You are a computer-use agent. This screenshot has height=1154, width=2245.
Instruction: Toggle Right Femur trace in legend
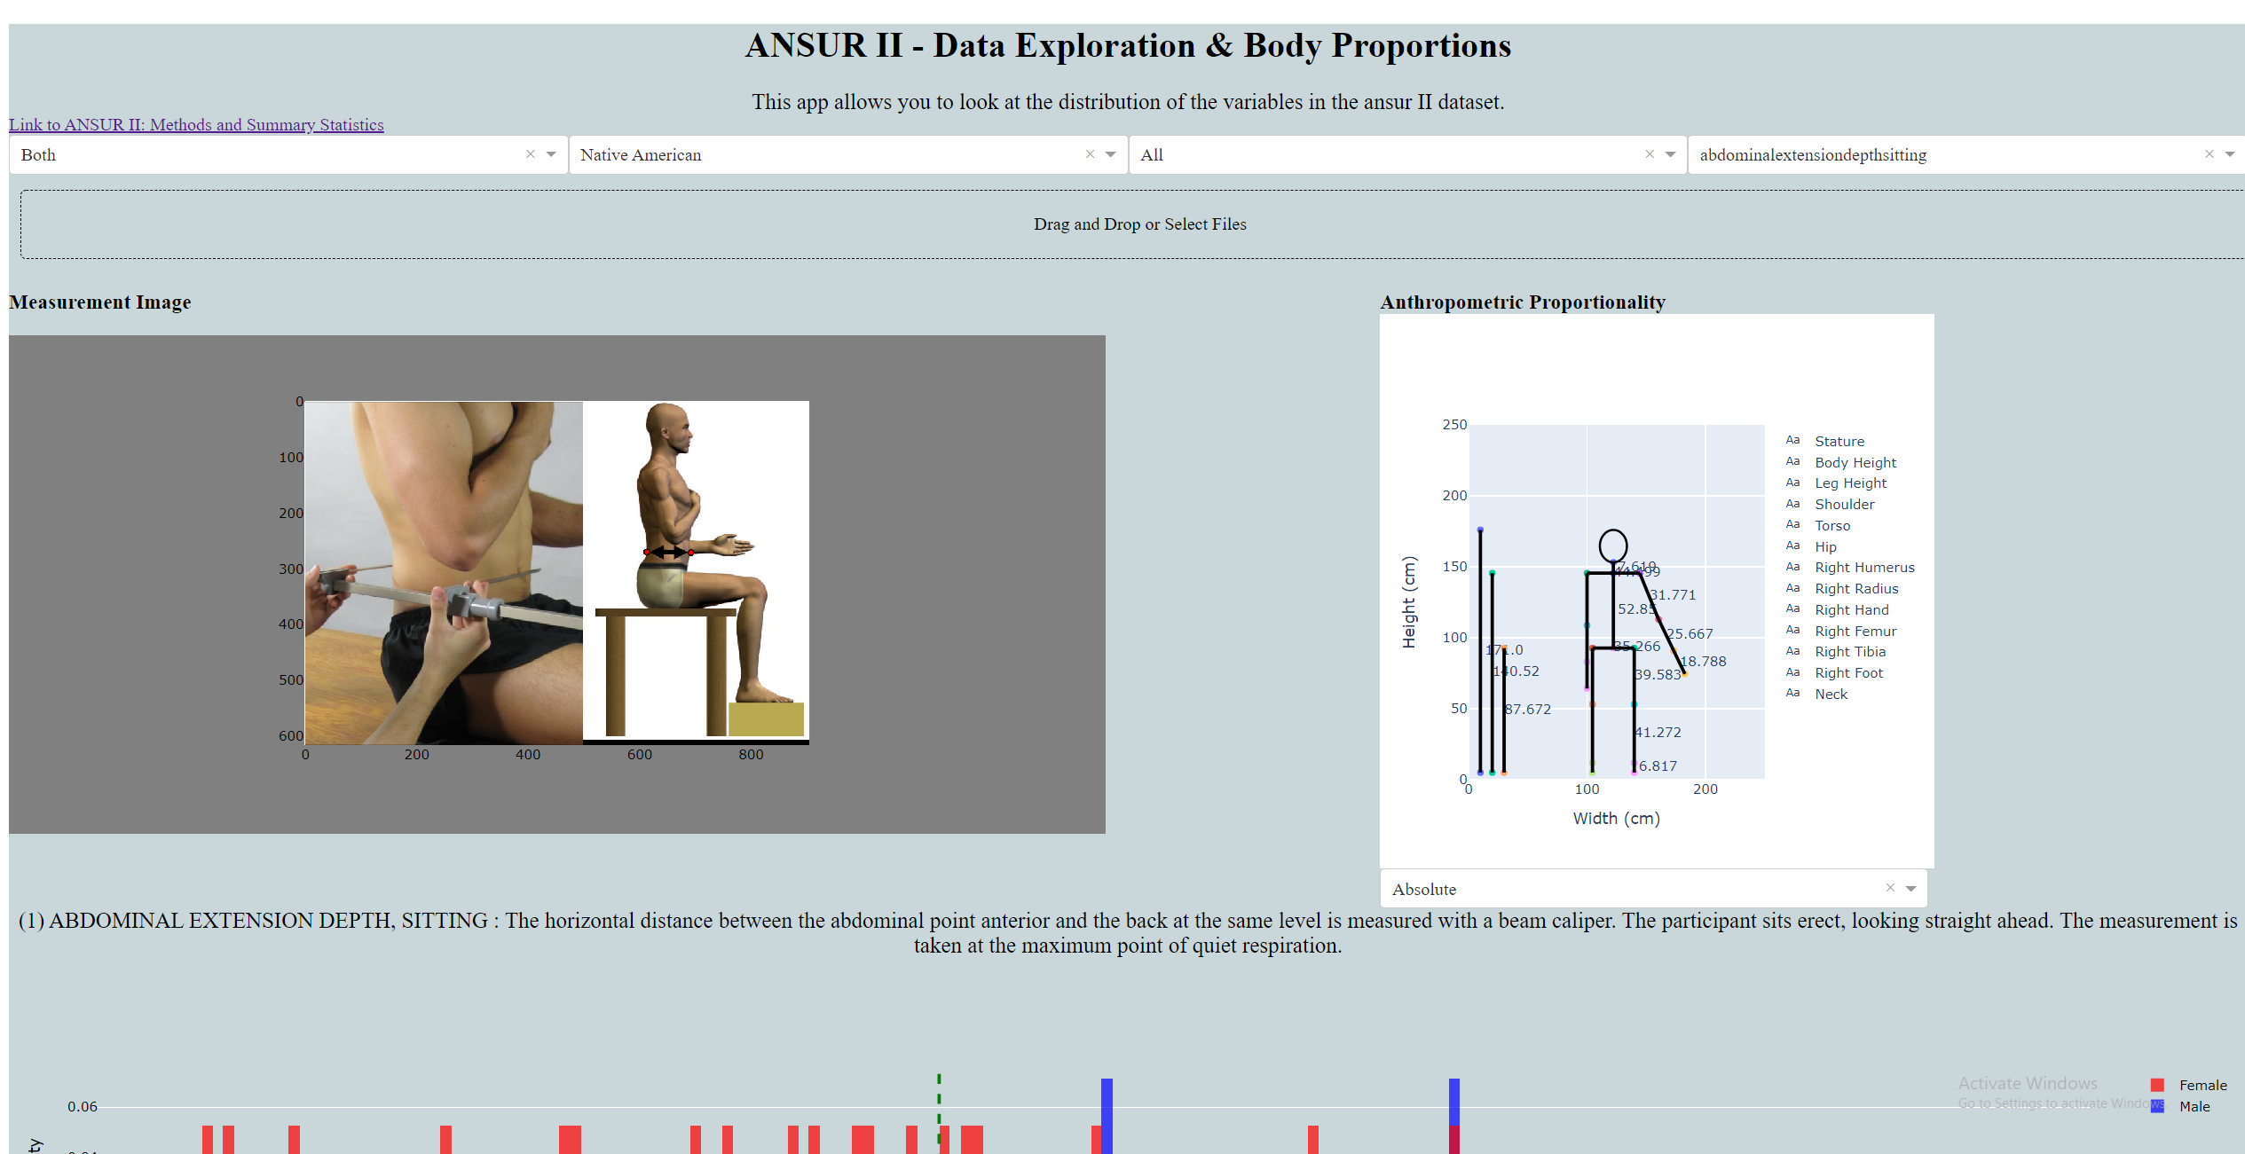coord(1855,631)
